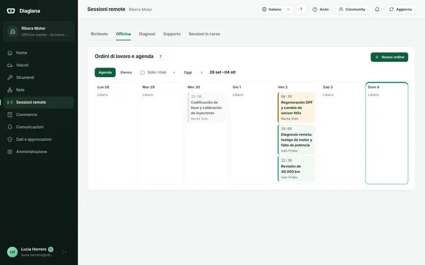Switch to the Richieste tab
Image resolution: width=425 pixels, height=265 pixels.
click(99, 34)
